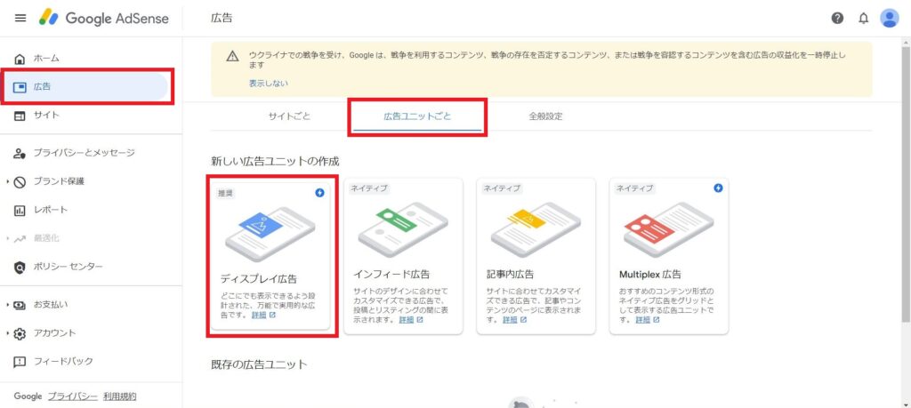
Task: Open the user account avatar
Action: pos(889,18)
